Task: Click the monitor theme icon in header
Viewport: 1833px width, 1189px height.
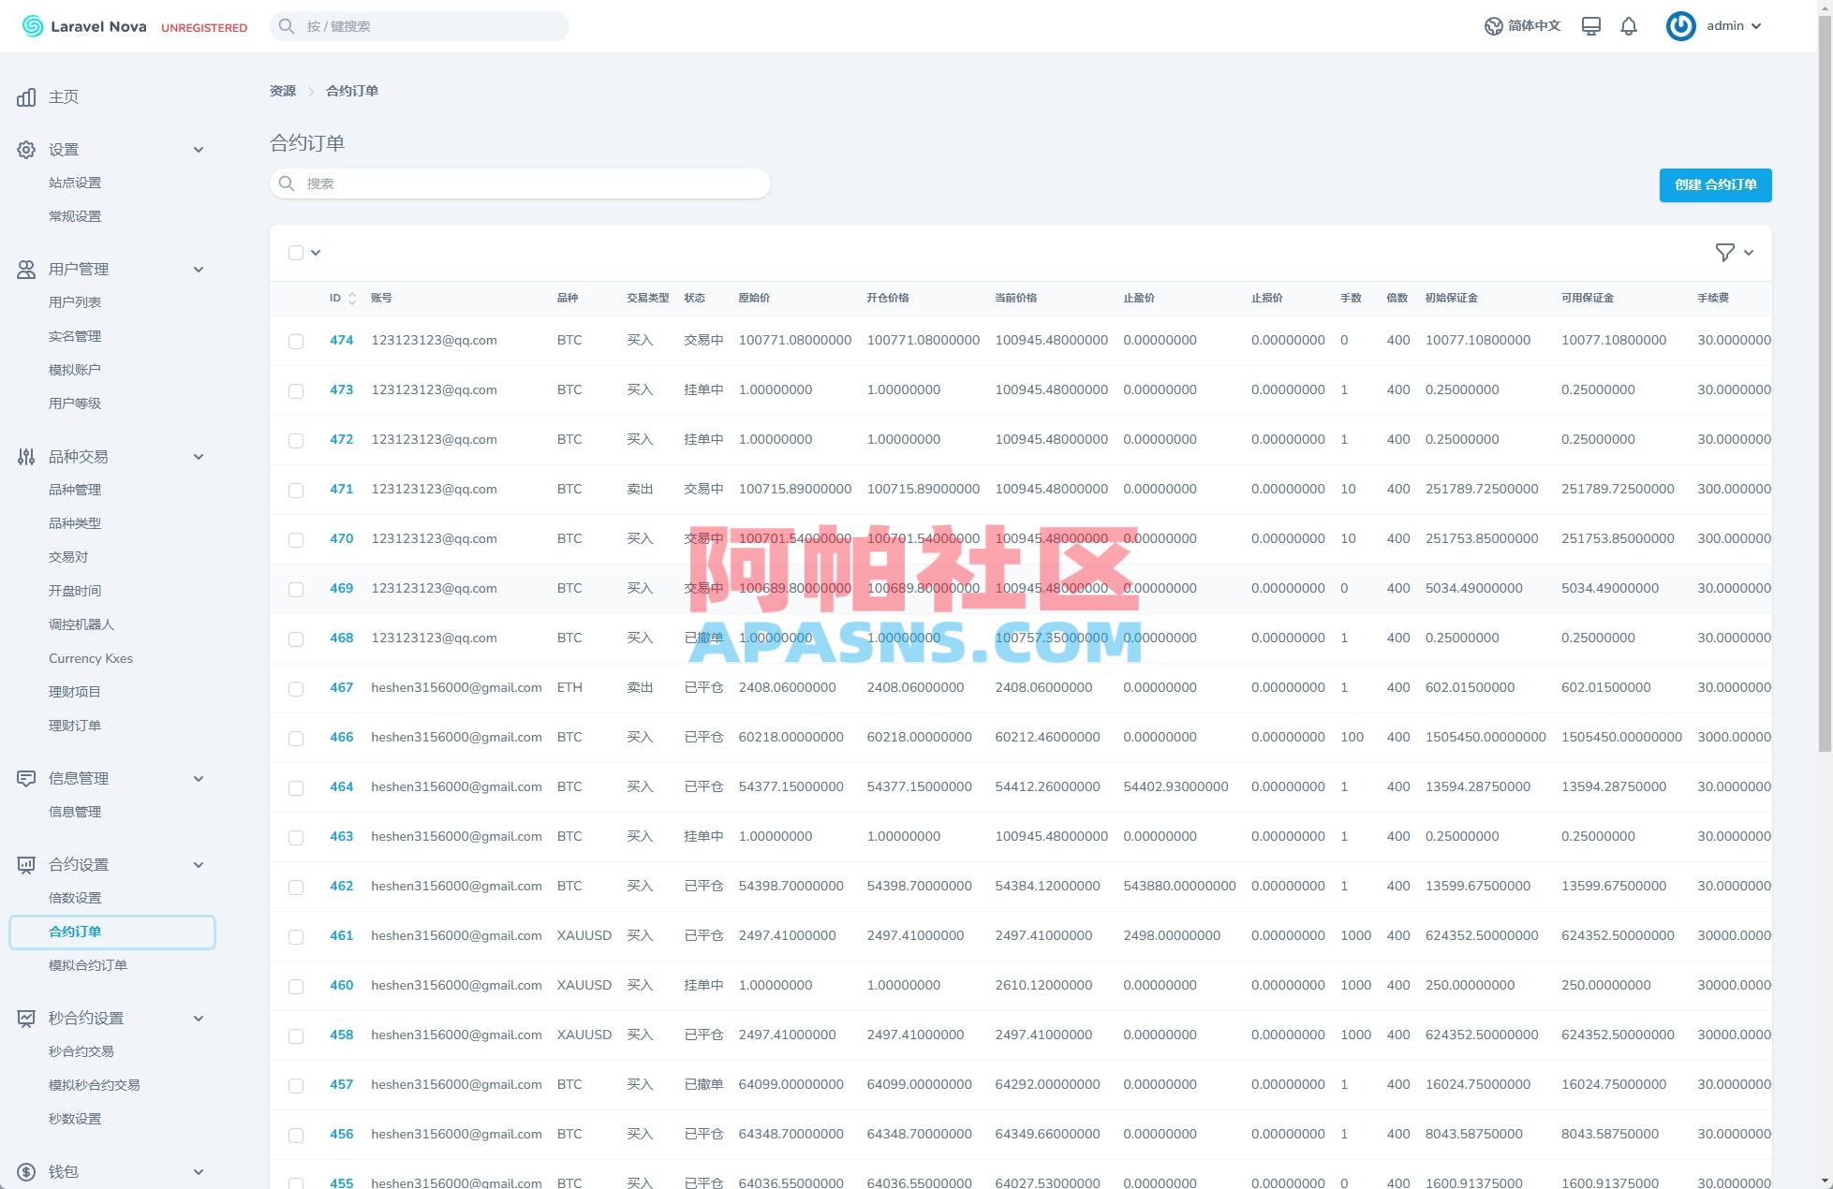Action: click(1590, 26)
